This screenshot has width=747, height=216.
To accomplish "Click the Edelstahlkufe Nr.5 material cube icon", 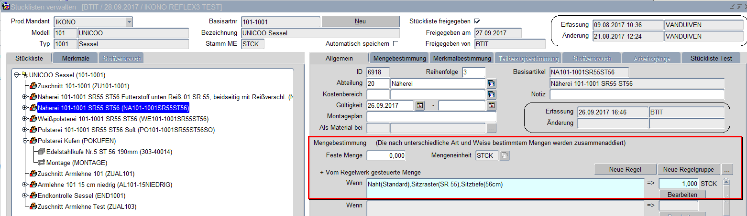I will (x=41, y=152).
